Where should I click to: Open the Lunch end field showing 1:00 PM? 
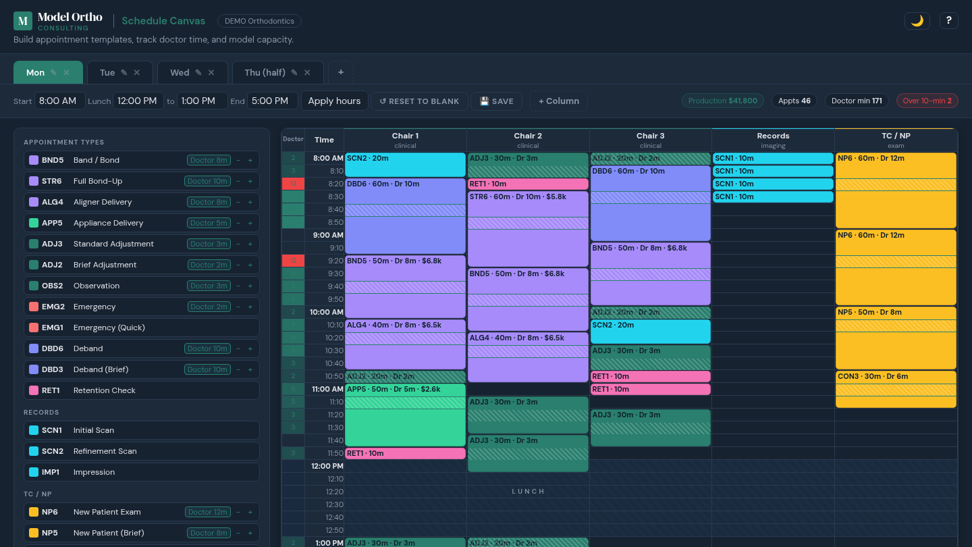coord(202,101)
